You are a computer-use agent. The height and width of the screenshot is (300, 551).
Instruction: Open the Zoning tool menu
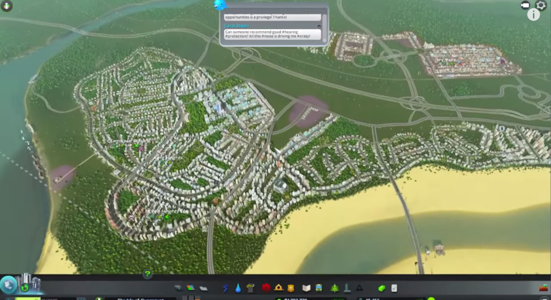click(190, 288)
